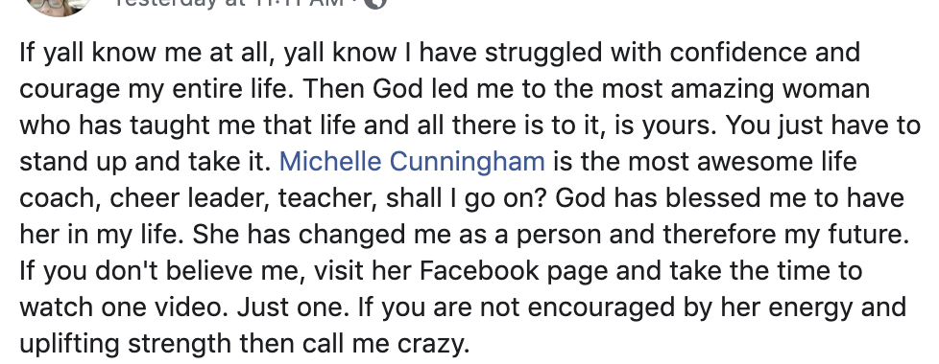Open the post timestamp Yesterday at 11:11 AM

click(229, 3)
